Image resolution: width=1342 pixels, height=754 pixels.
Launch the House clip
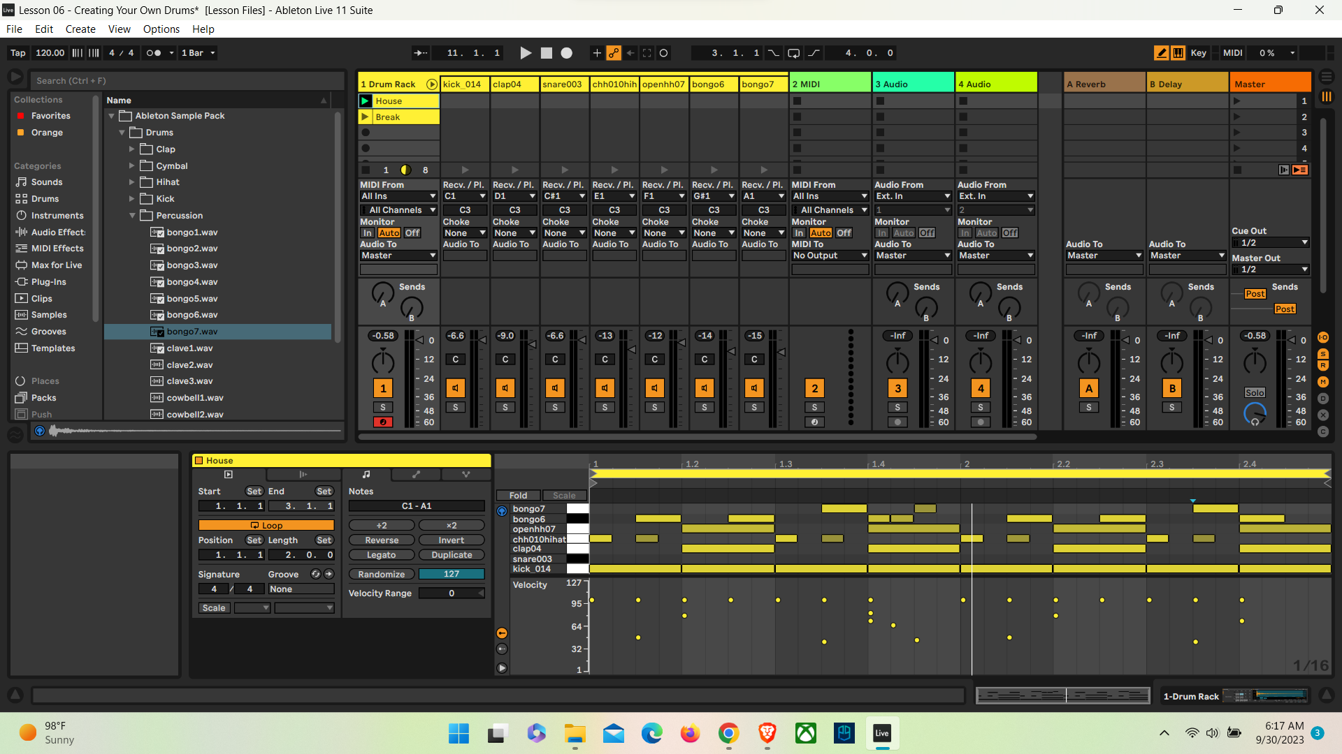[x=365, y=101]
